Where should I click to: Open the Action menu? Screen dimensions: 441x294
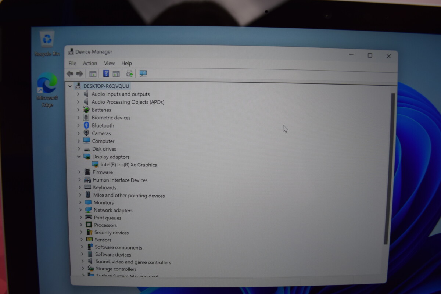point(90,63)
